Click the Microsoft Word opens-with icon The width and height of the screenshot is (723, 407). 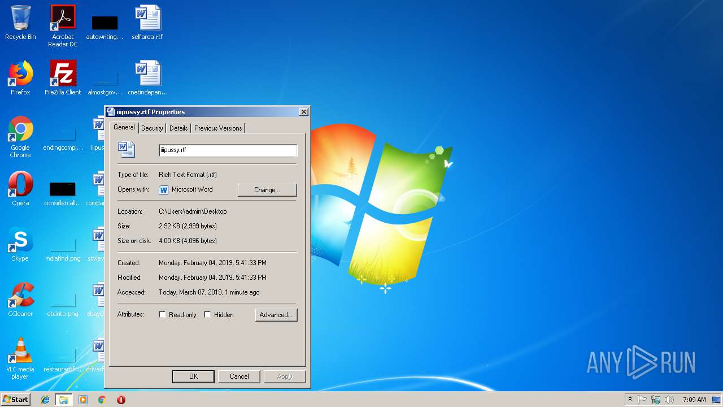[164, 190]
